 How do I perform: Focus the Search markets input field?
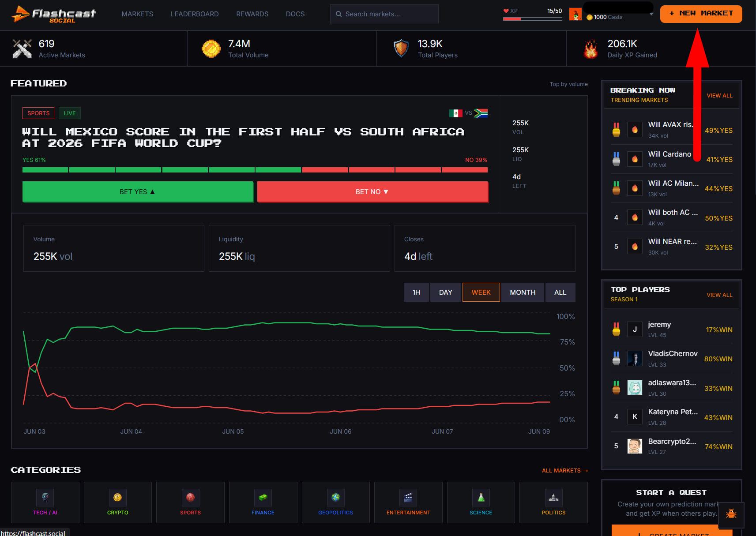click(x=384, y=14)
